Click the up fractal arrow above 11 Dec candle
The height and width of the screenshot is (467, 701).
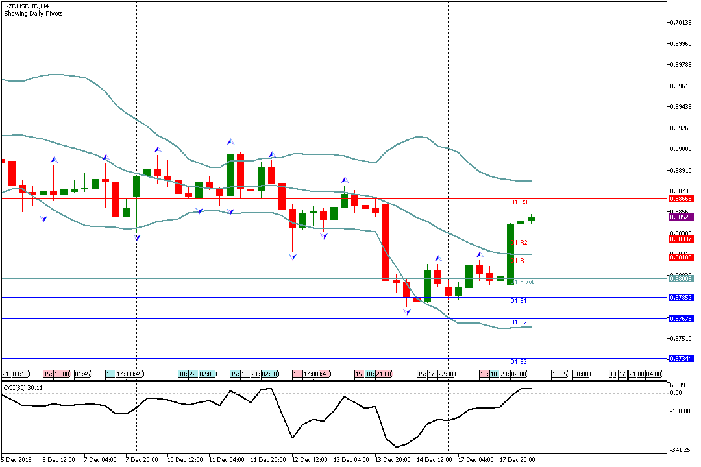tap(230, 141)
